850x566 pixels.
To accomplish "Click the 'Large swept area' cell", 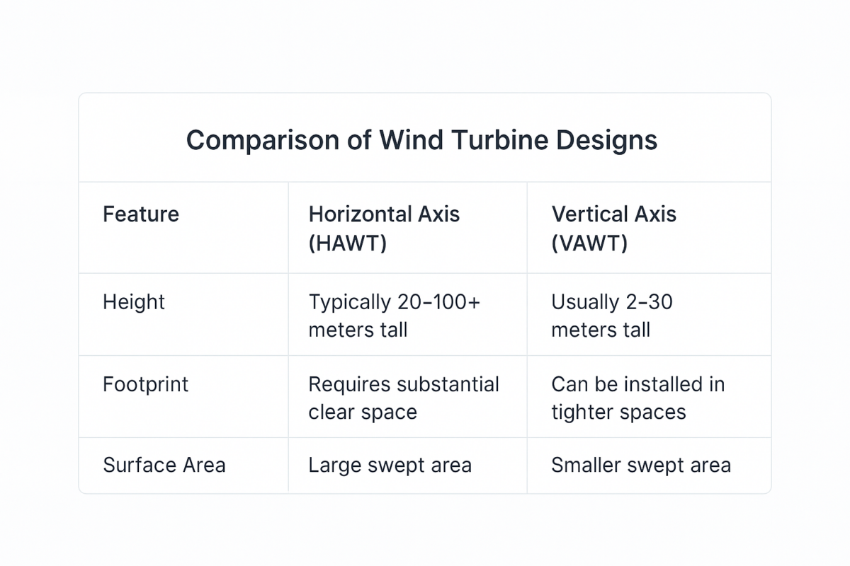I will coord(390,465).
